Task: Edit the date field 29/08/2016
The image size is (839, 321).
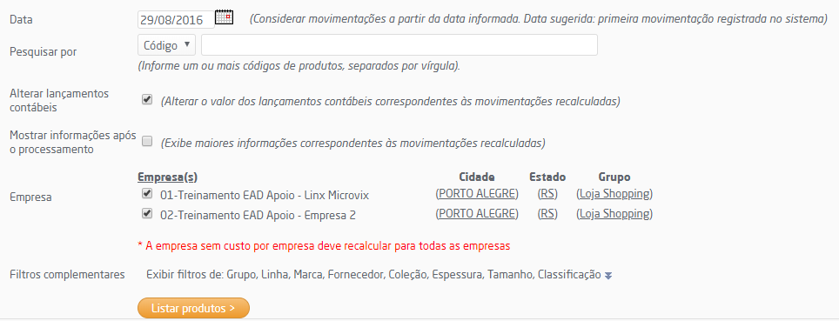Action: coord(176,20)
